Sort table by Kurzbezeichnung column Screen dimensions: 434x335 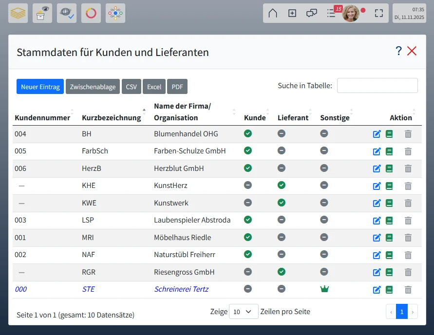tap(112, 118)
